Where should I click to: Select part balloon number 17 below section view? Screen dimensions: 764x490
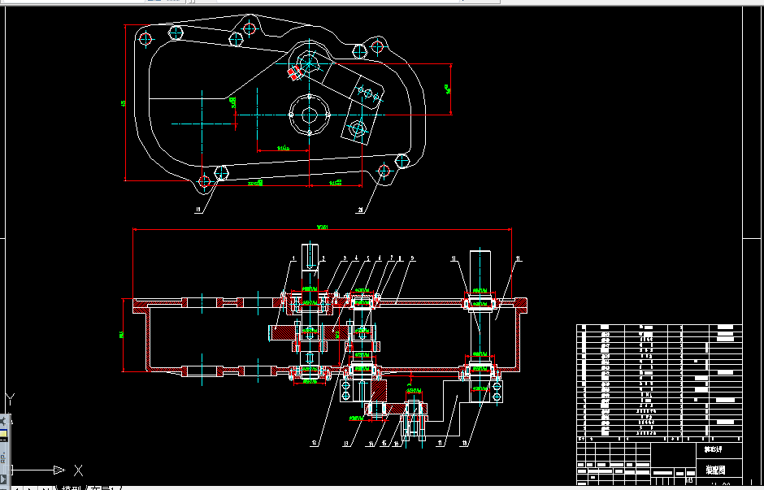click(441, 443)
